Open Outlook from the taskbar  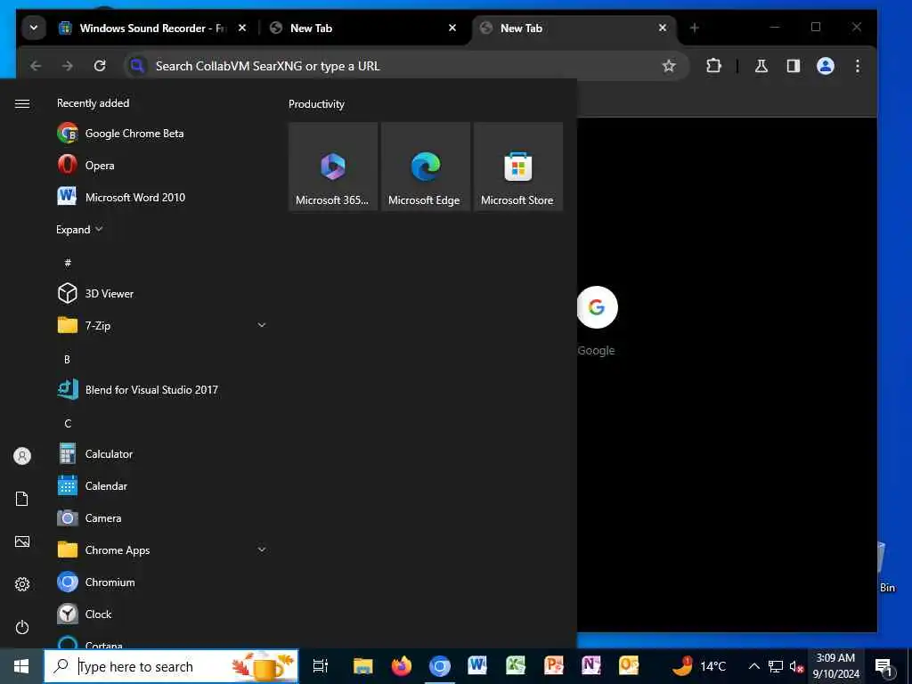(629, 666)
